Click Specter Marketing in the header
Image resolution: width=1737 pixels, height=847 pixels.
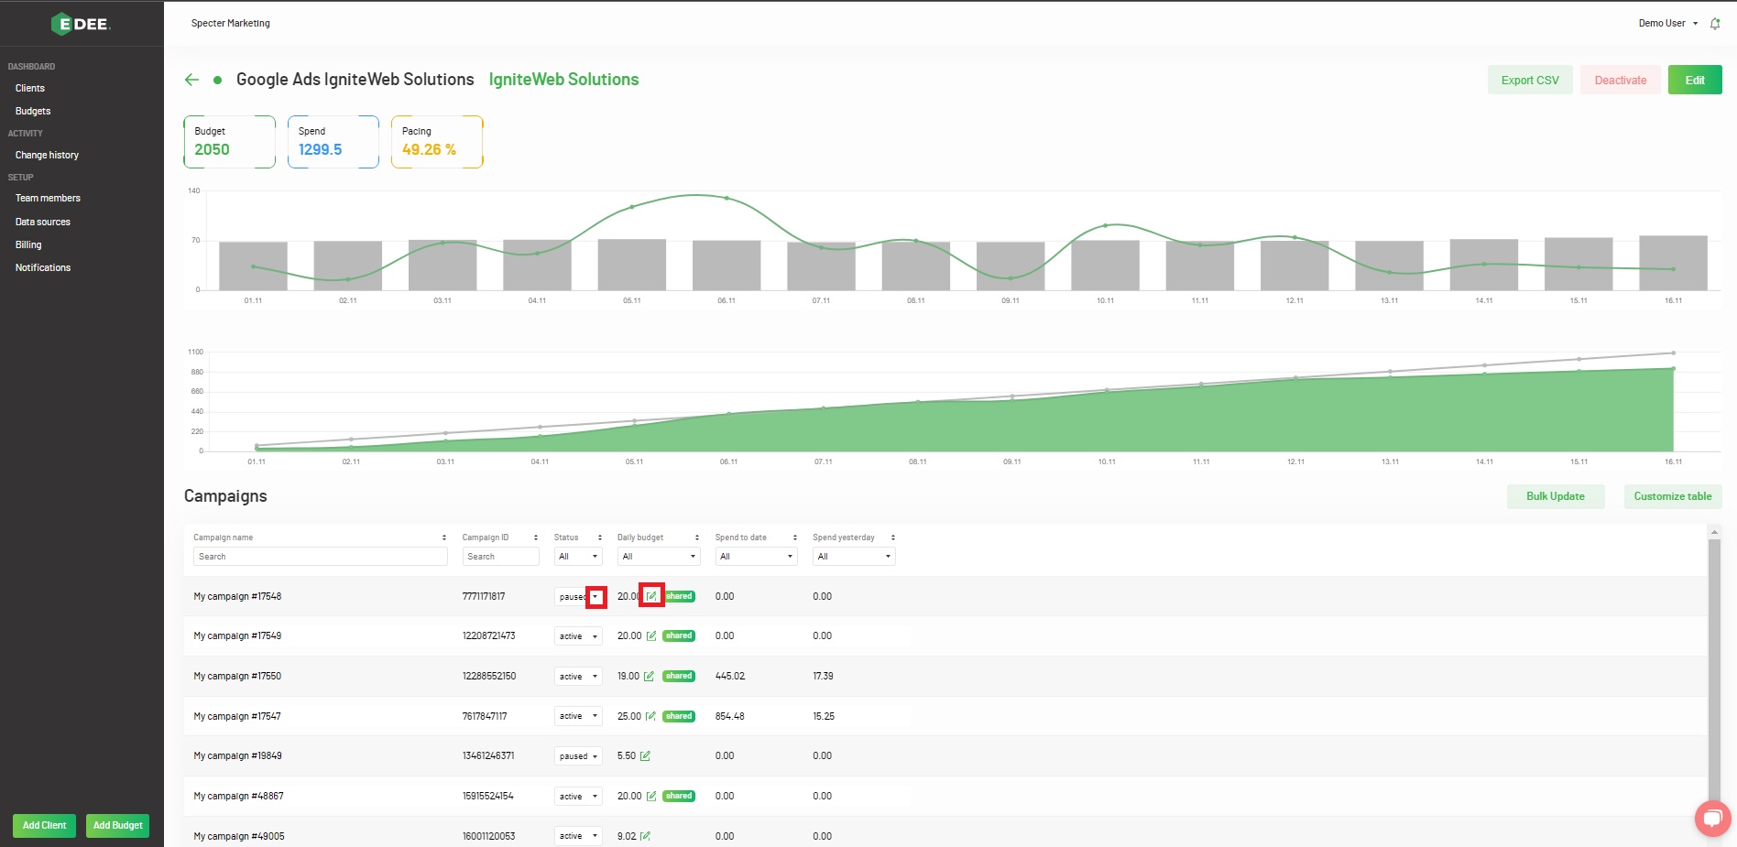231,24
